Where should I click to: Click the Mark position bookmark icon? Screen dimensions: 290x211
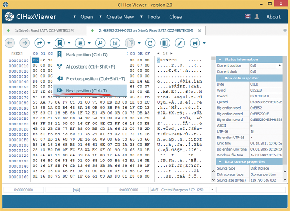(x=60, y=55)
